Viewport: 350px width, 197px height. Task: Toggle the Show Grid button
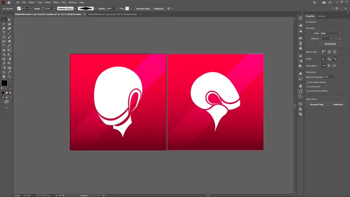(x=329, y=52)
